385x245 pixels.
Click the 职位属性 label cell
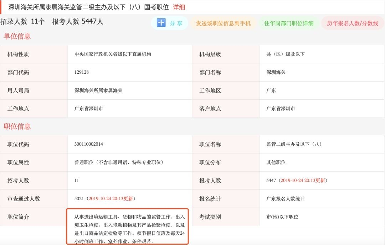point(34,163)
